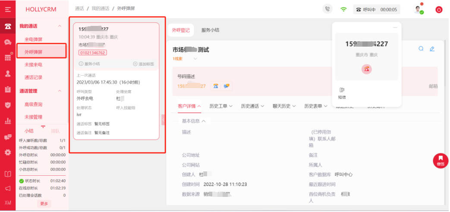The height and width of the screenshot is (212, 450).
Task: Collapse the 我的通话 menu group
Action: point(60,26)
